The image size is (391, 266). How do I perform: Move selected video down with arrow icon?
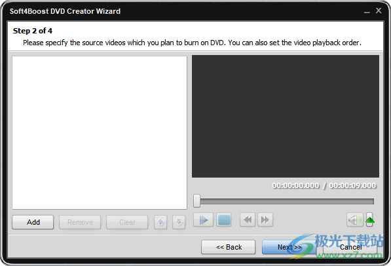click(179, 222)
